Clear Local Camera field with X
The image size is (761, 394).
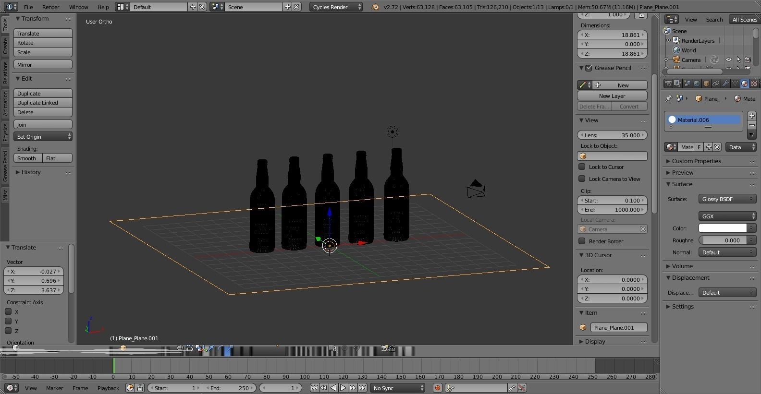pos(642,229)
